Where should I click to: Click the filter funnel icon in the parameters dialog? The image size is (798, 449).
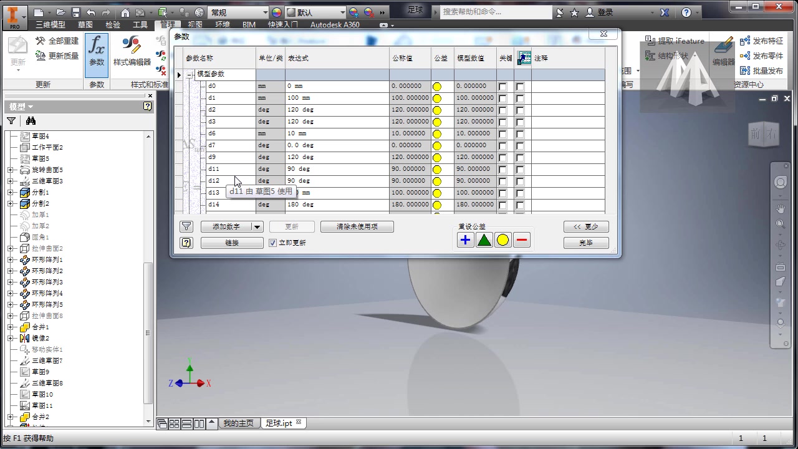[186, 226]
